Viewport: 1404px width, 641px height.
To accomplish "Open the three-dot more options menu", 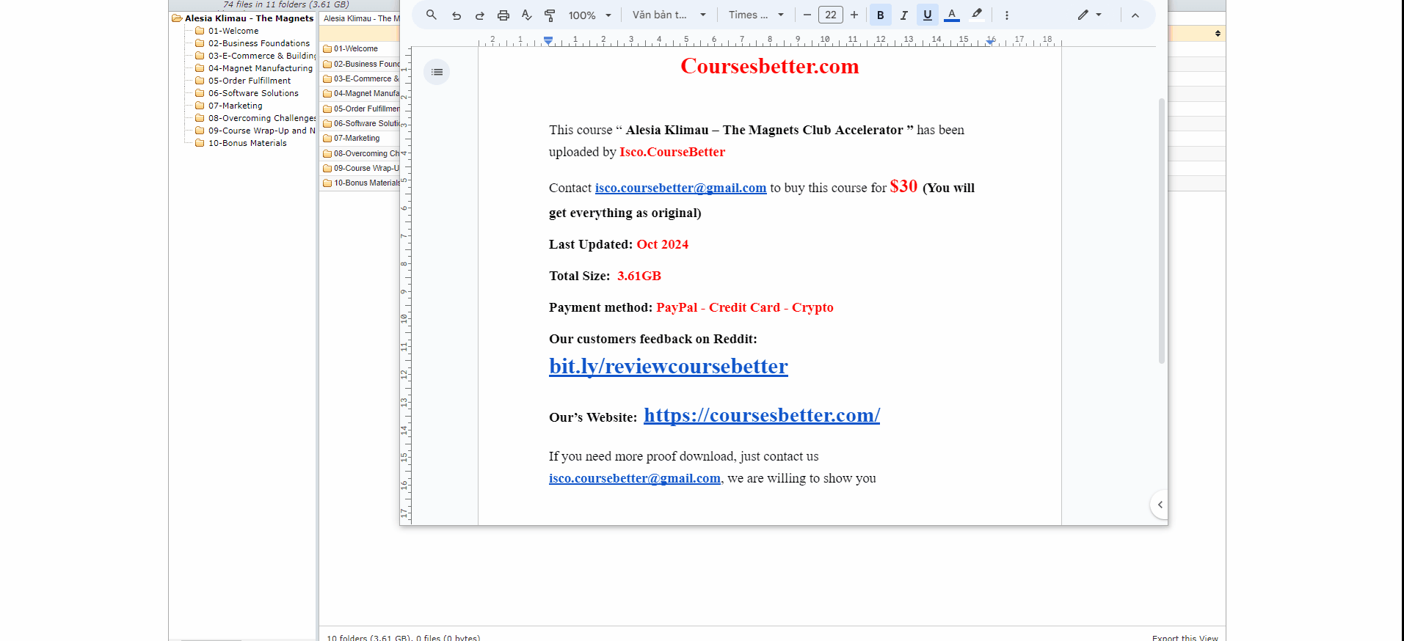I will [x=1007, y=15].
